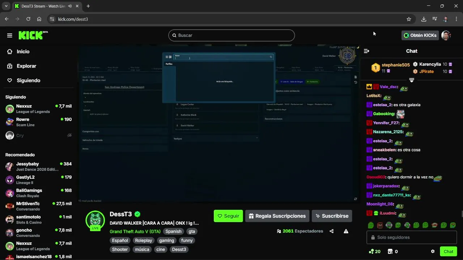This screenshot has width=463, height=260.
Task: Open Chrome three-dot menu
Action: point(456,19)
